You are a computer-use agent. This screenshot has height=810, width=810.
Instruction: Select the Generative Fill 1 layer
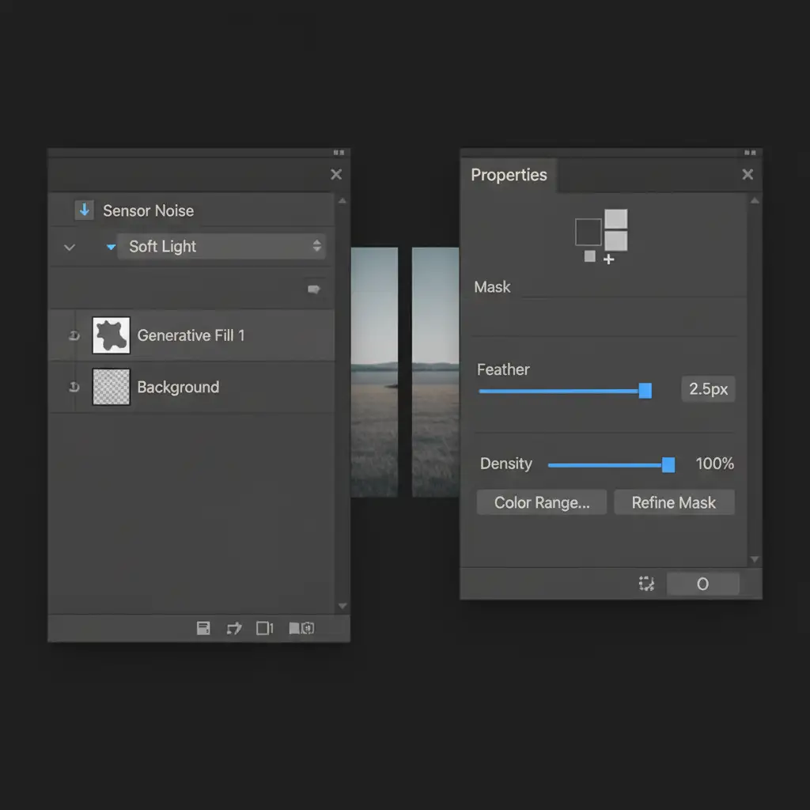pos(191,335)
